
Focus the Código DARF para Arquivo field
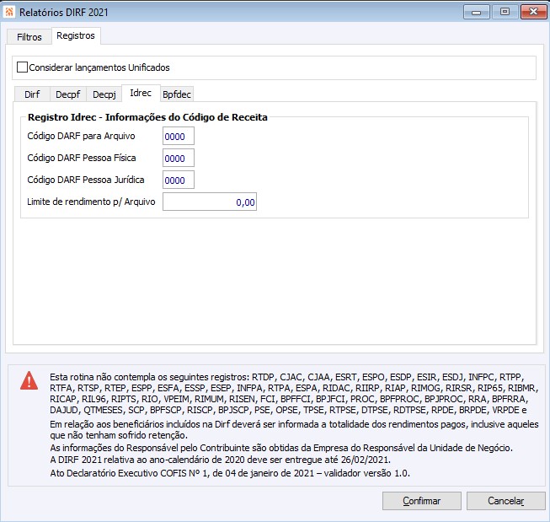[179, 137]
